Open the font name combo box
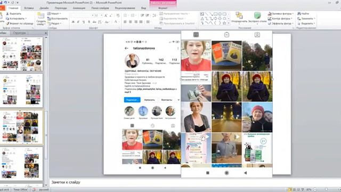The height and width of the screenshot is (192, 341). click(83, 15)
